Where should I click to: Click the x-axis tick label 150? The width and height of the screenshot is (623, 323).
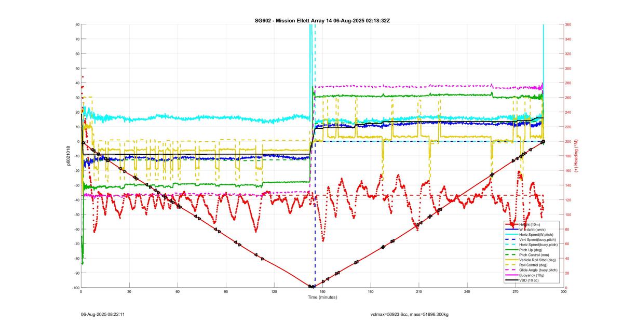[322, 291]
